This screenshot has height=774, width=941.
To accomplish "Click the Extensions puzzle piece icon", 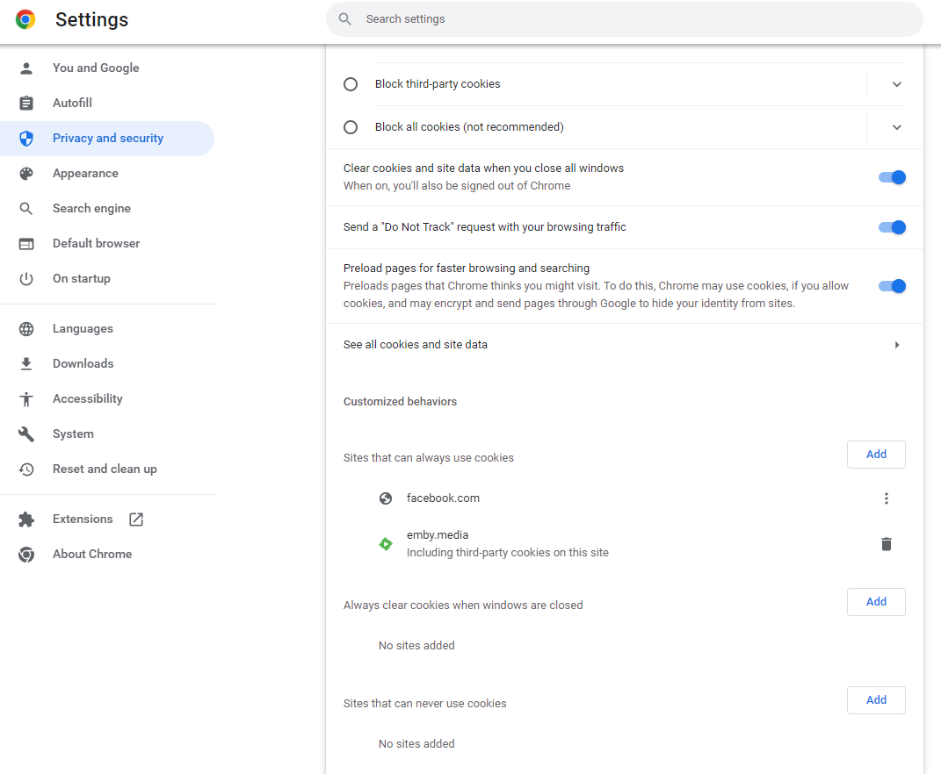I will click(x=26, y=520).
